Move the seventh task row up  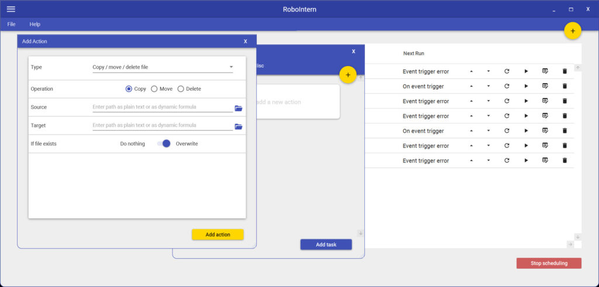(471, 160)
